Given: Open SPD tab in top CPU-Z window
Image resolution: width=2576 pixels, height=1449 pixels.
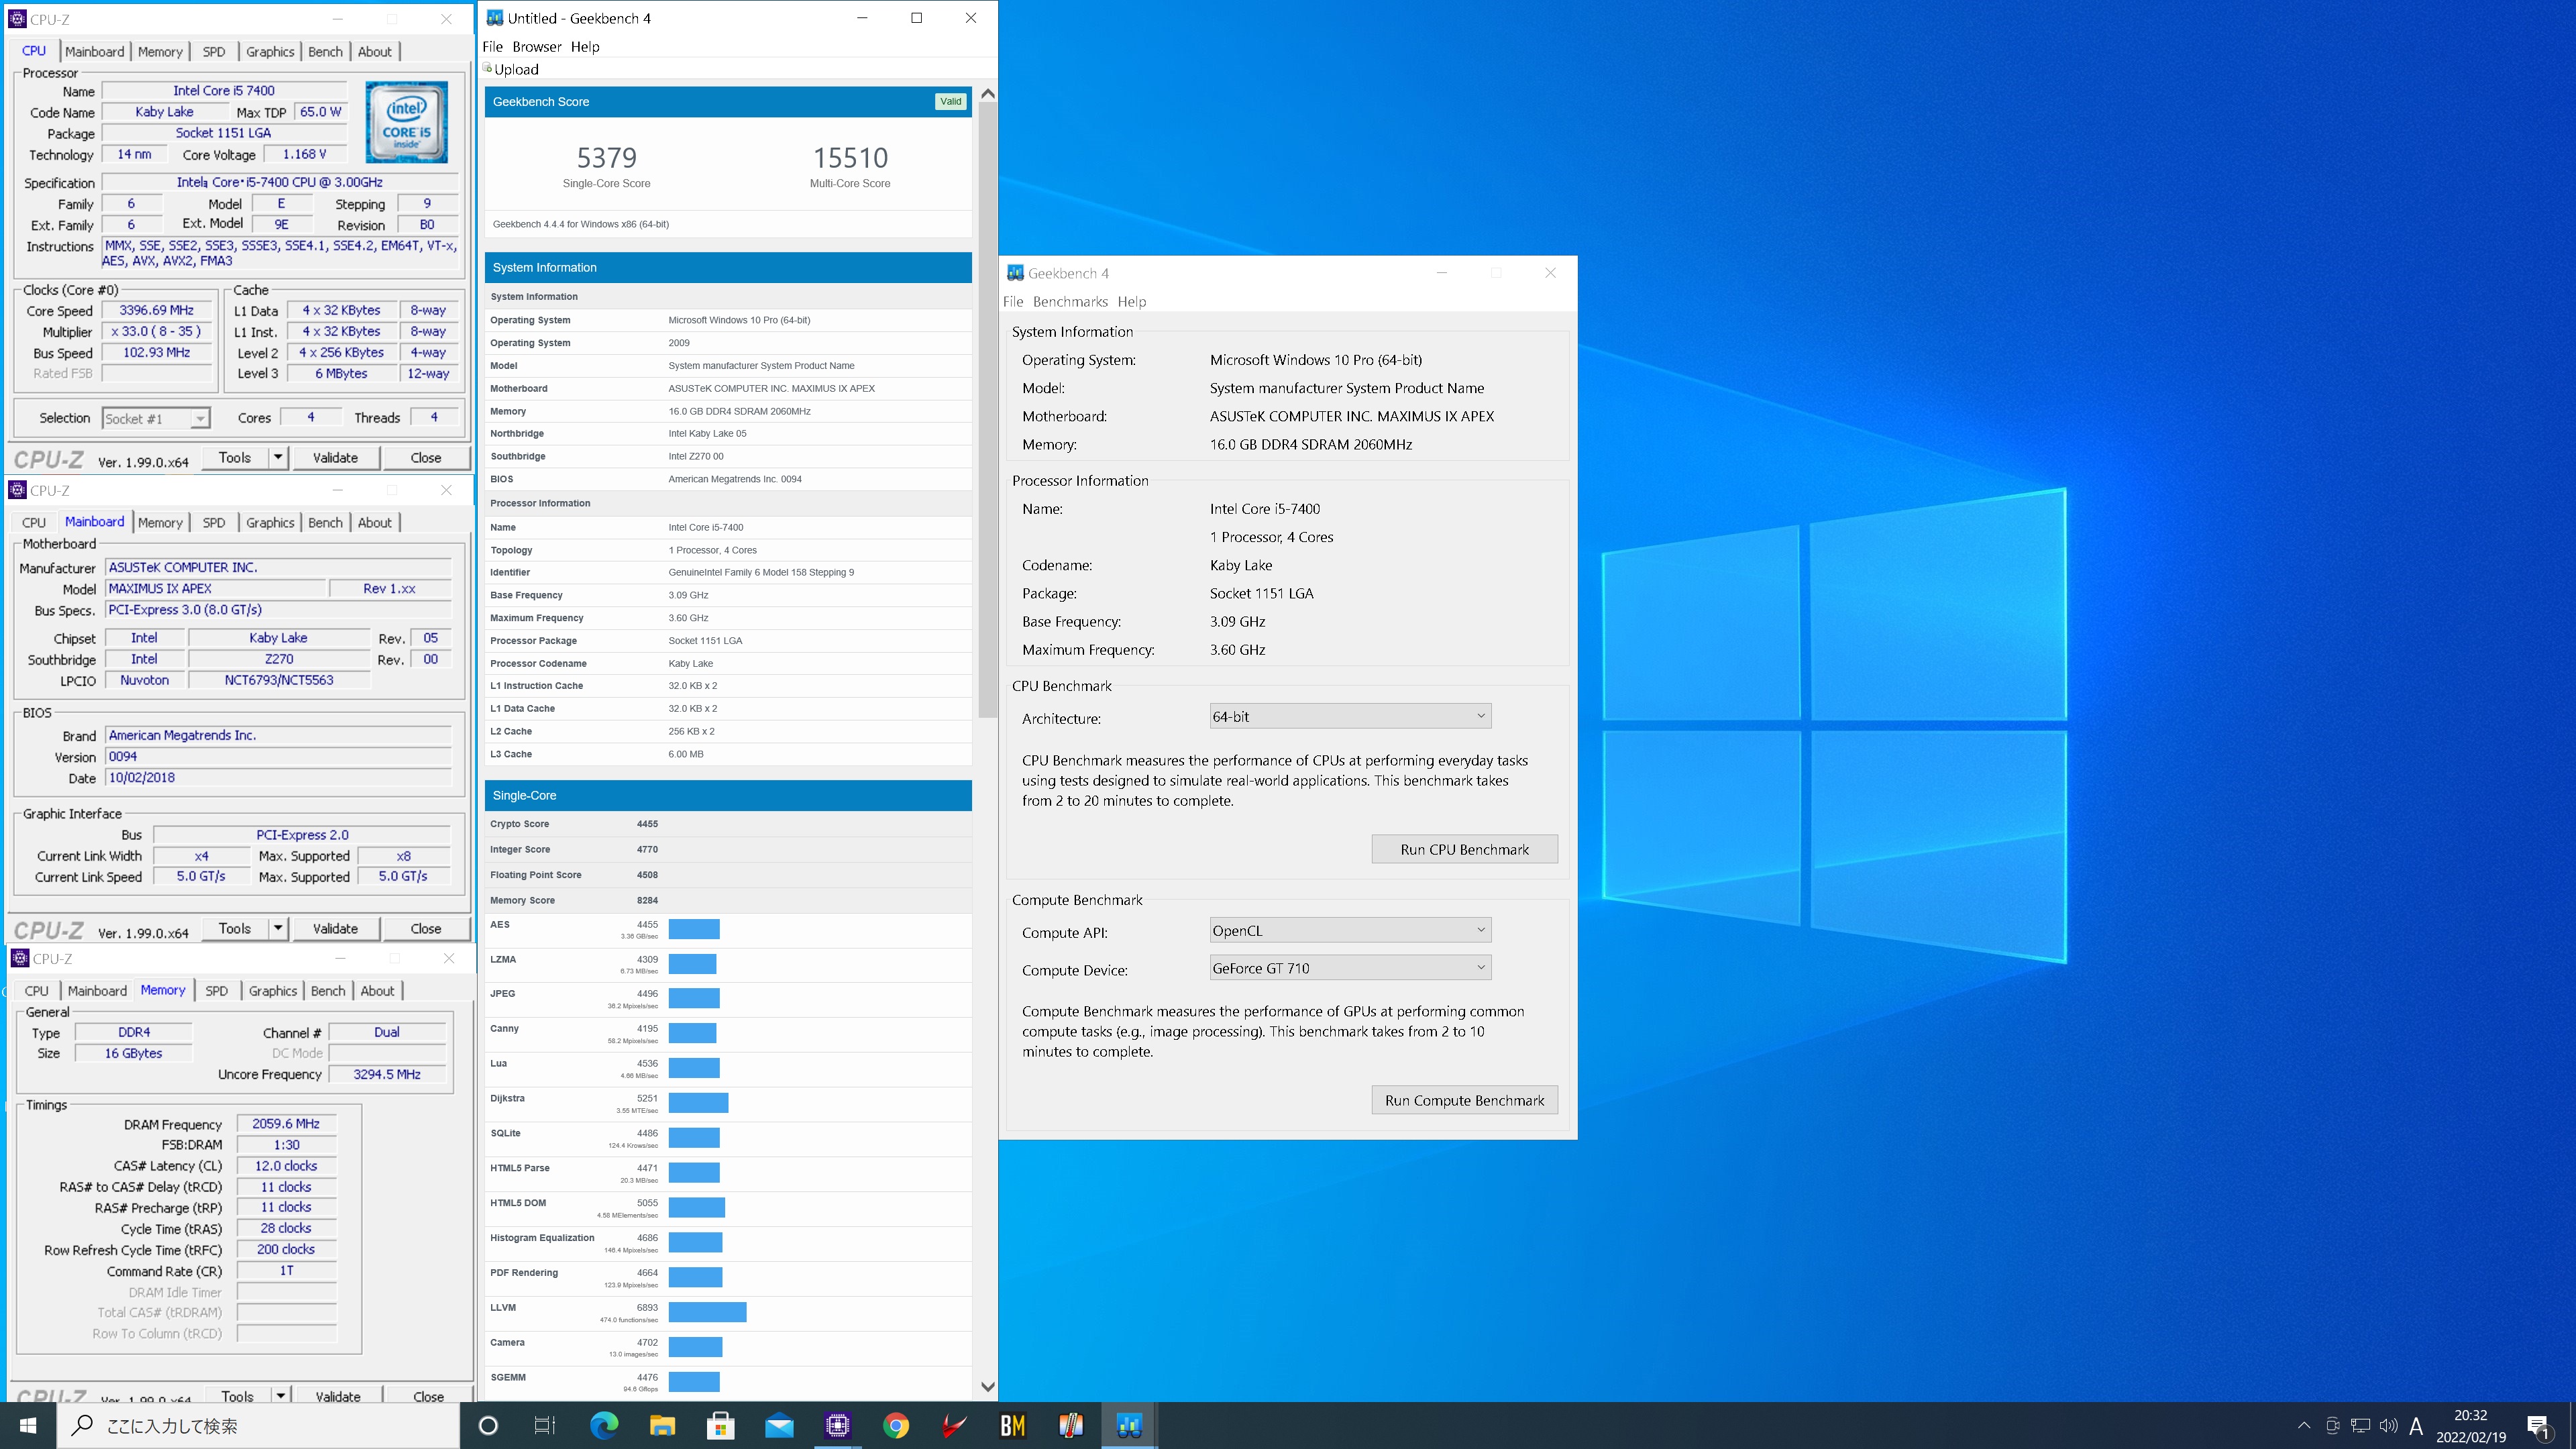Looking at the screenshot, I should click(x=214, y=52).
